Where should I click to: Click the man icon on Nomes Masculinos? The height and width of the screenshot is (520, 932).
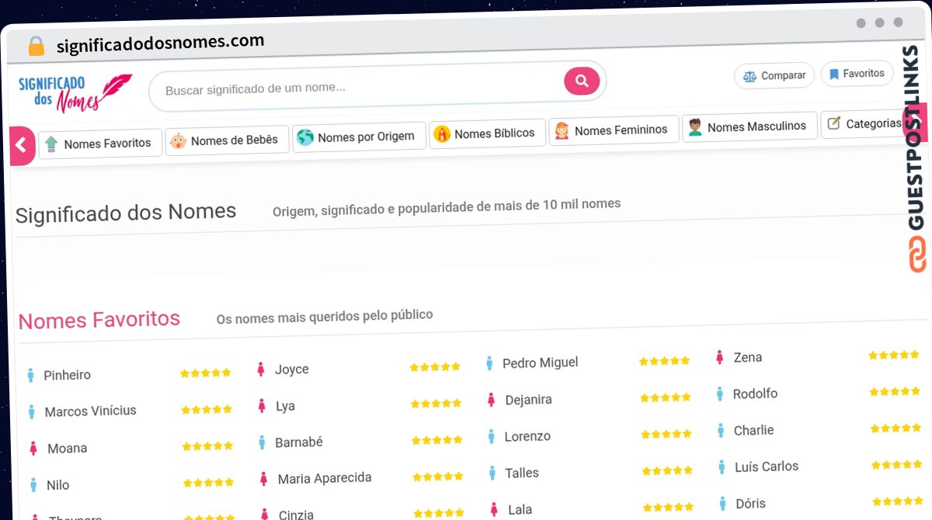(x=694, y=127)
